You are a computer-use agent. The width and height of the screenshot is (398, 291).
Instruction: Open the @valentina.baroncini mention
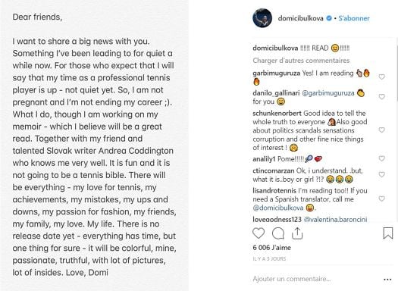[x=335, y=219]
